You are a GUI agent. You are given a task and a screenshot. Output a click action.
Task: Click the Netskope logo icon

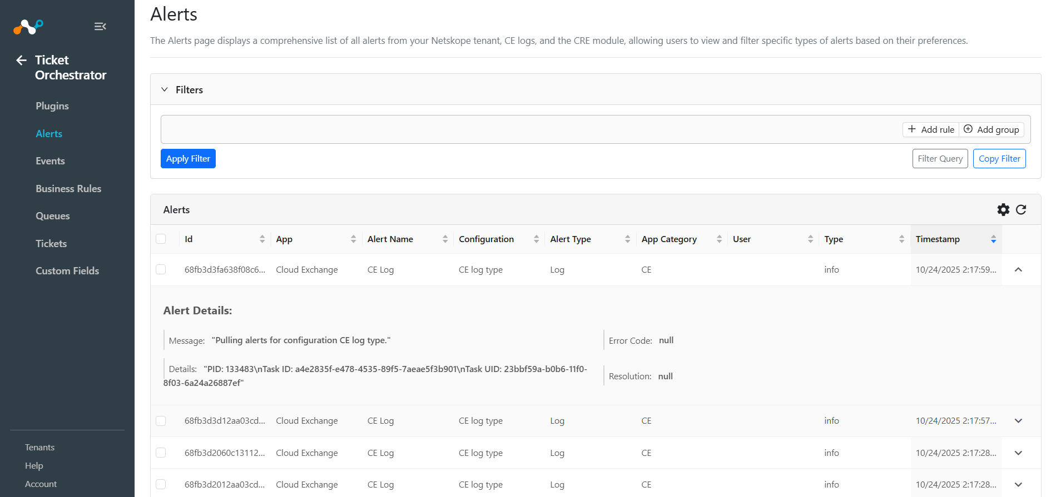(28, 26)
